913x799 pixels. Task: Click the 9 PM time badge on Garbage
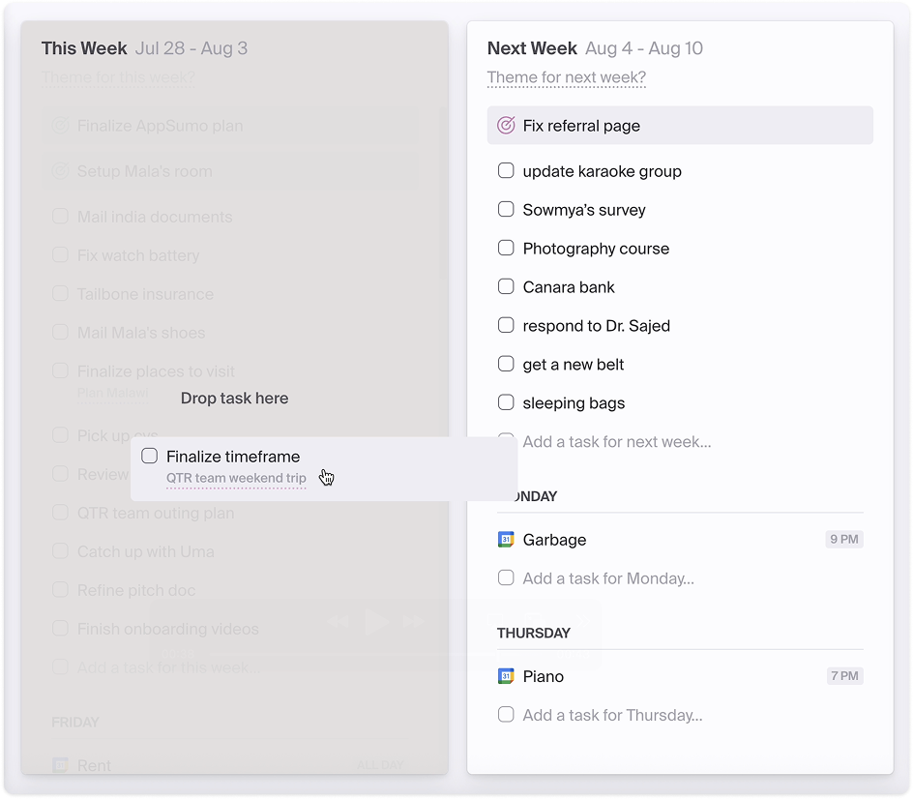(843, 540)
